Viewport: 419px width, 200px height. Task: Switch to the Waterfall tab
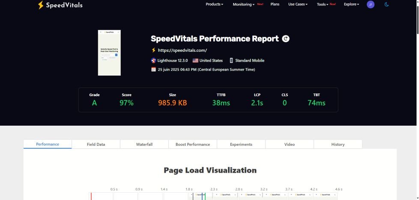pyautogui.click(x=144, y=144)
